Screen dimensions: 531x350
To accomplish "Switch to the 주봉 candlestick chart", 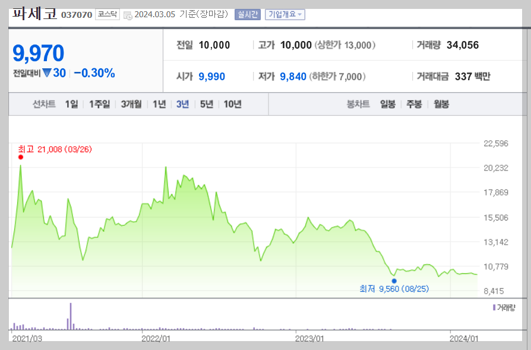I will (414, 104).
